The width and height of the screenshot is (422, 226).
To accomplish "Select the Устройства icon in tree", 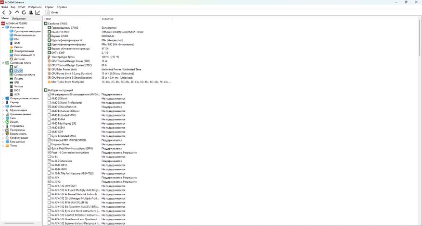I will 7,126.
